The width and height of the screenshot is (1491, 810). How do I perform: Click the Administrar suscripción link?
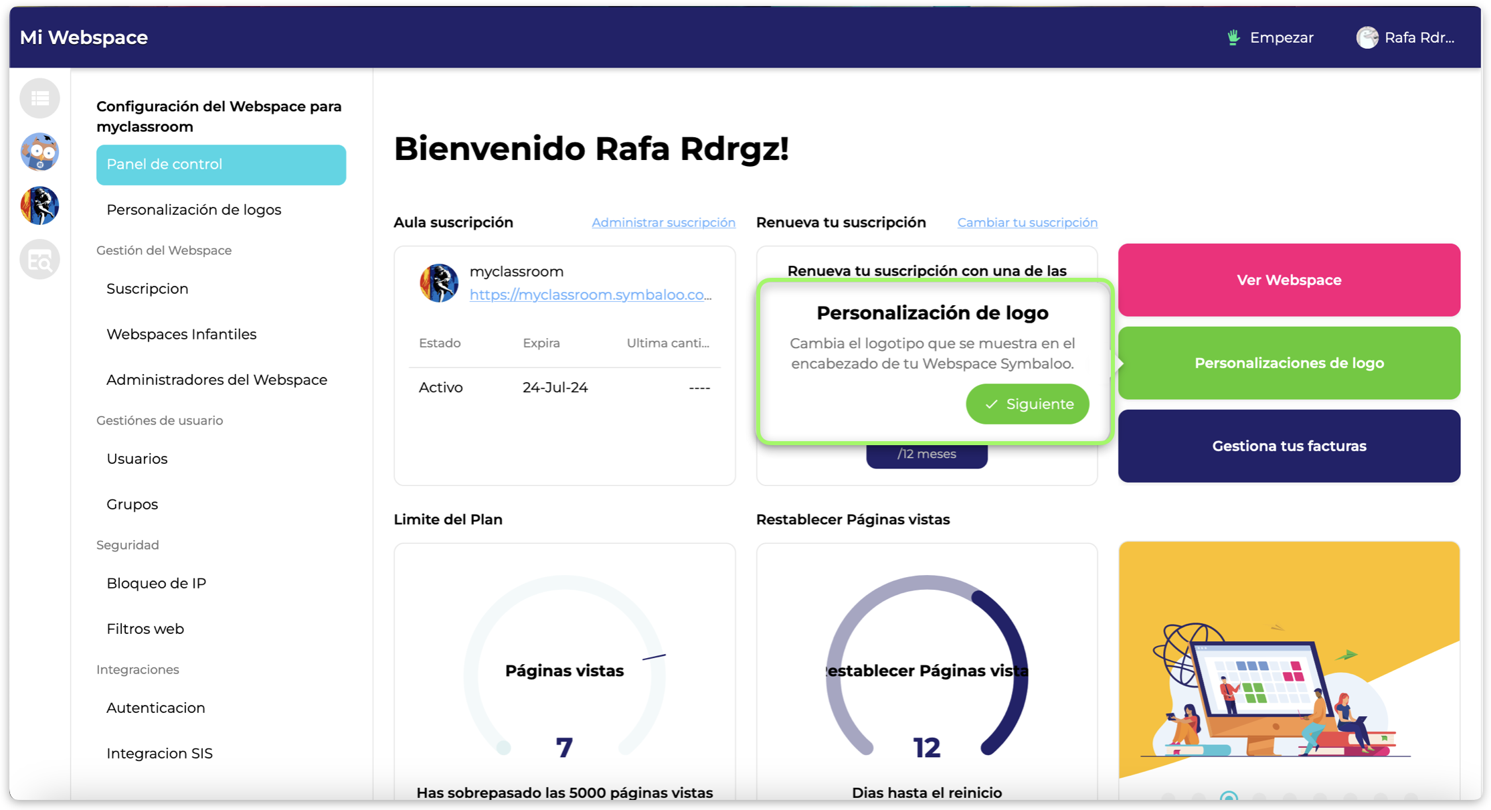click(663, 222)
